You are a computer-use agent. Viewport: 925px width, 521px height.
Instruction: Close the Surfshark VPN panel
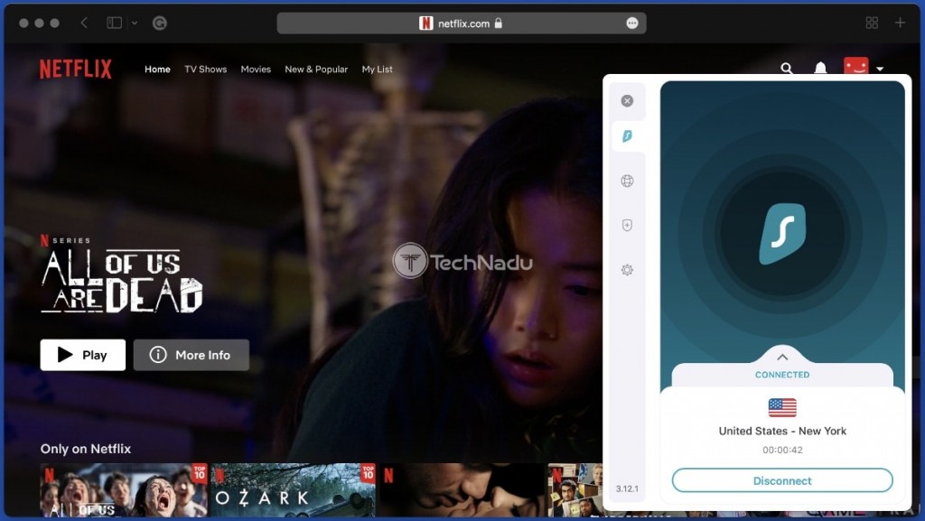[x=627, y=101]
